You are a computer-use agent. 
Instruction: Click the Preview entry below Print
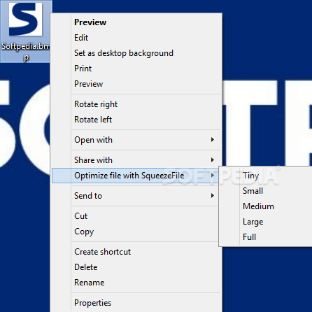(136, 84)
